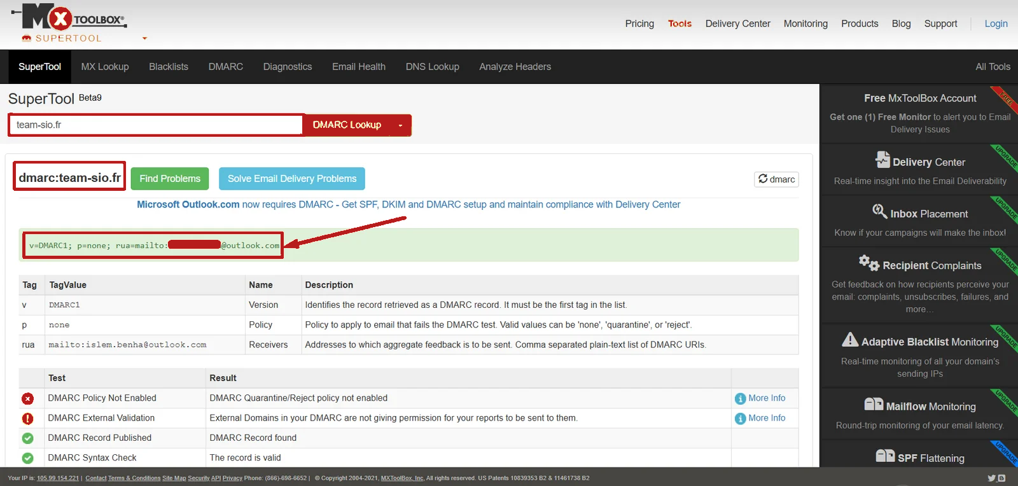Open Site Map footer link
Viewport: 1018px width, 486px height.
(174, 478)
